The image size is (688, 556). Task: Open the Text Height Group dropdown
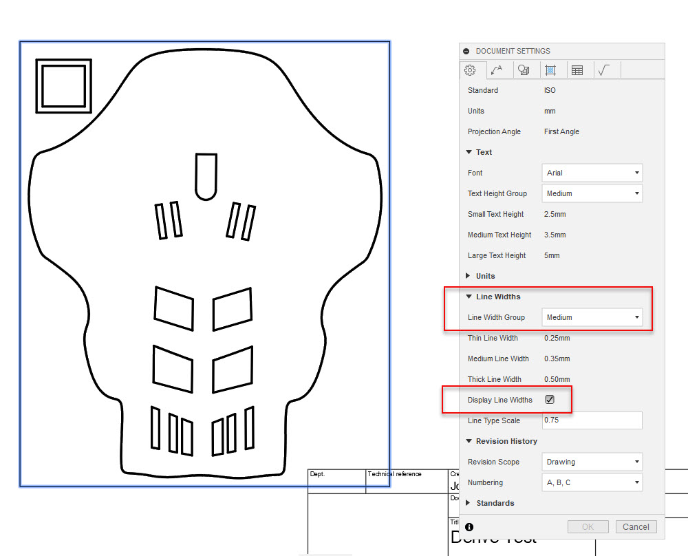pyautogui.click(x=592, y=193)
